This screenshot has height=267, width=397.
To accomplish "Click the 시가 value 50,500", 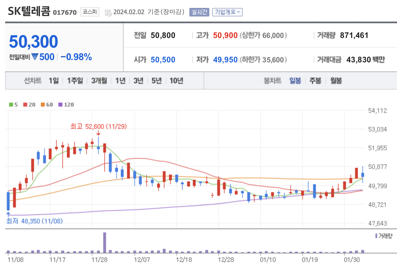I will [x=163, y=60].
